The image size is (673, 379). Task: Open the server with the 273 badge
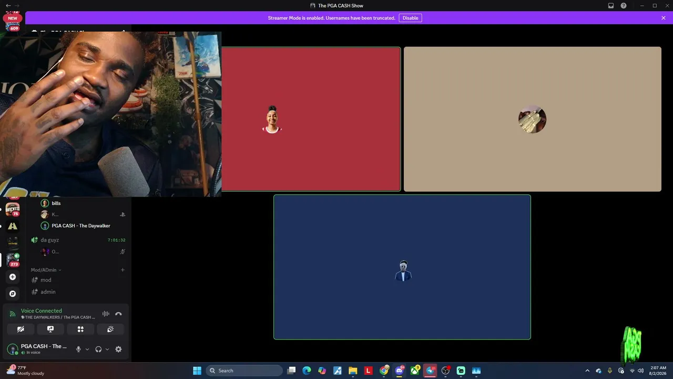[x=13, y=260]
